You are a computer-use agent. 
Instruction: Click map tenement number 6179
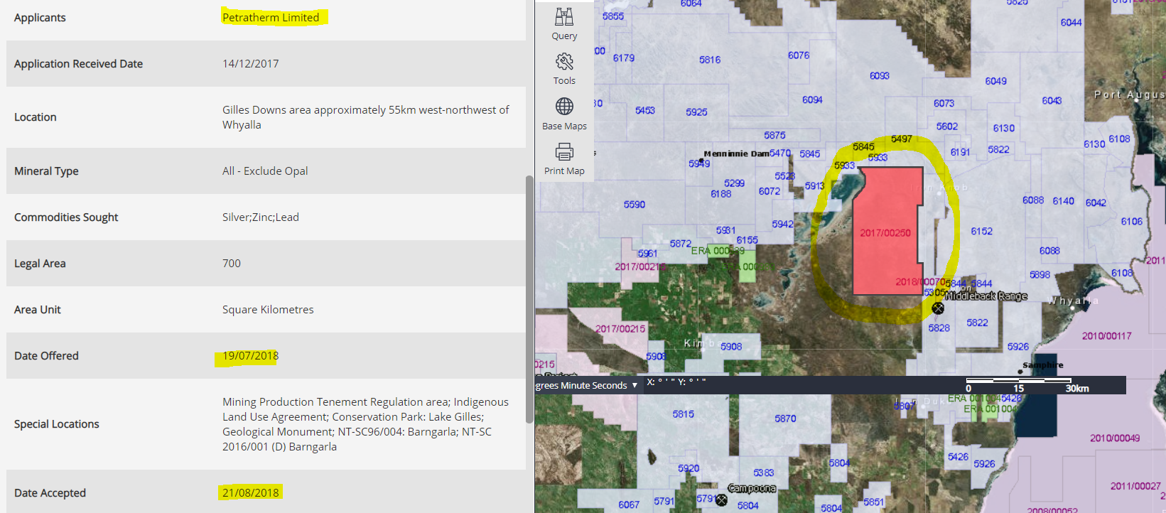(x=624, y=58)
